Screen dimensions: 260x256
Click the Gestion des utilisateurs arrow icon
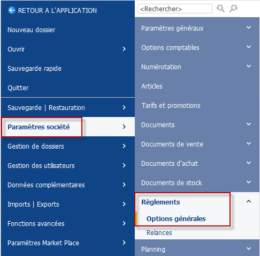124,165
